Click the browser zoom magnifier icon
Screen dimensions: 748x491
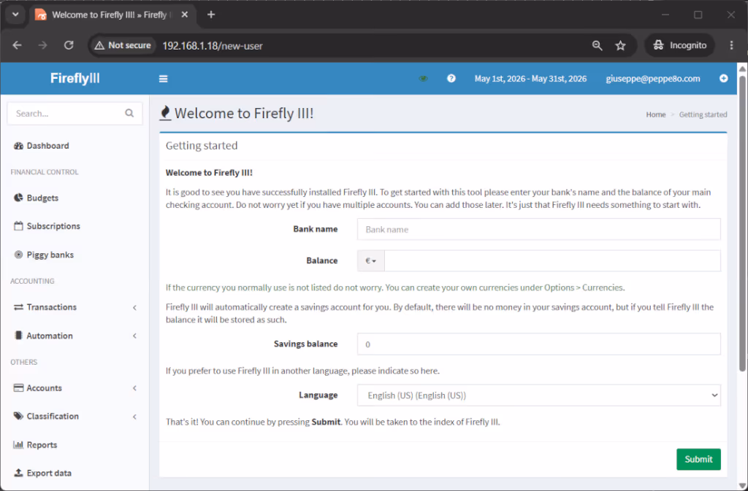point(598,46)
